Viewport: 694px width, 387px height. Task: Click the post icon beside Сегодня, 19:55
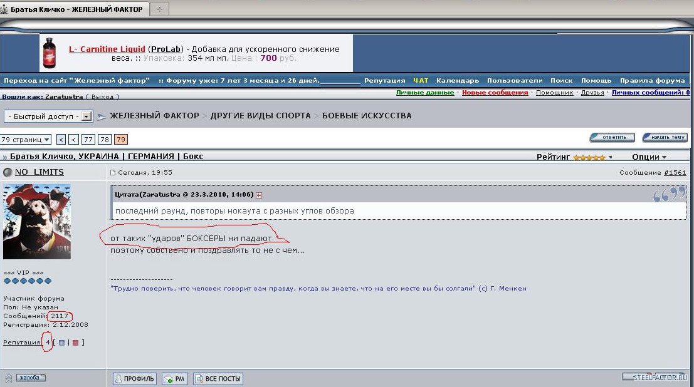(113, 173)
